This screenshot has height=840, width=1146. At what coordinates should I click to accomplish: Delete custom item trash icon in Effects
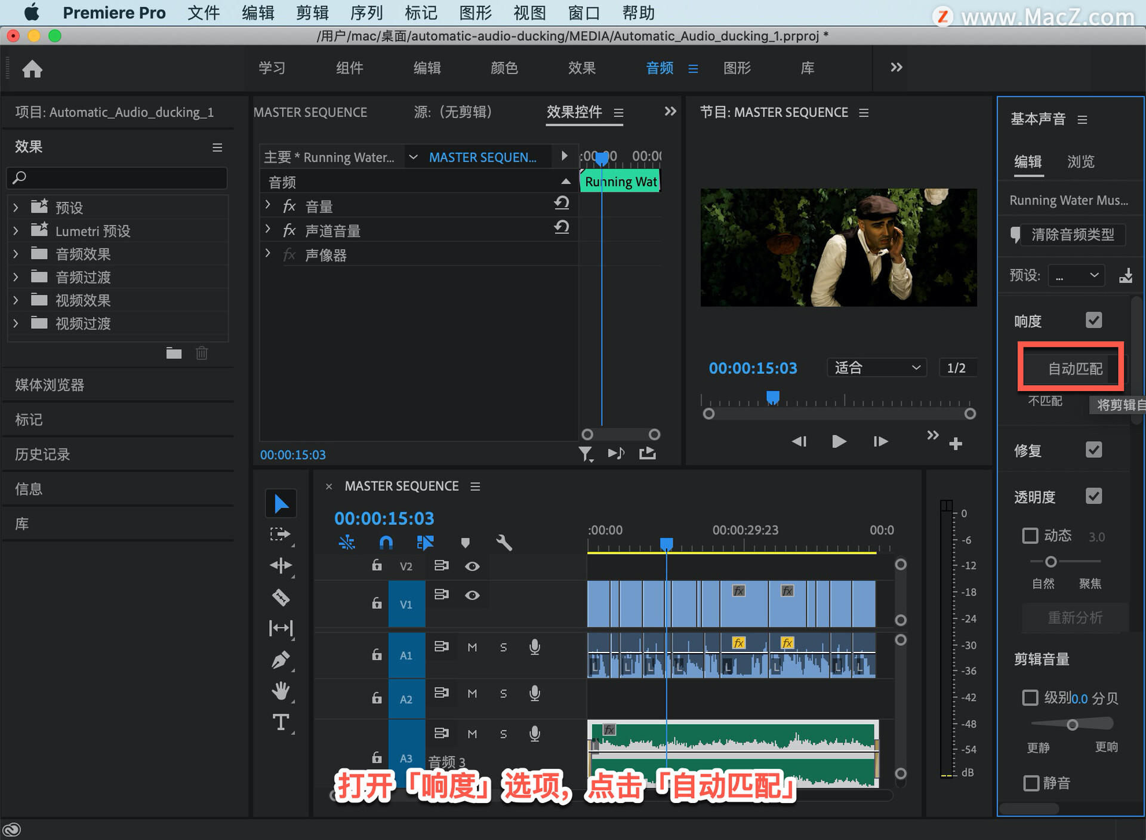click(x=202, y=353)
